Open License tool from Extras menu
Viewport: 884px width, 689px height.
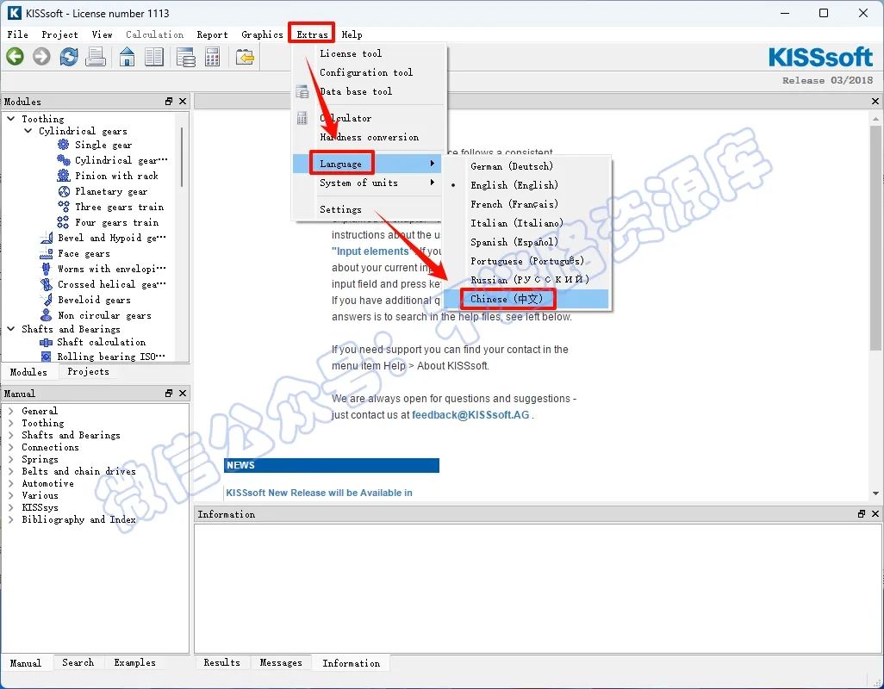click(x=366, y=53)
